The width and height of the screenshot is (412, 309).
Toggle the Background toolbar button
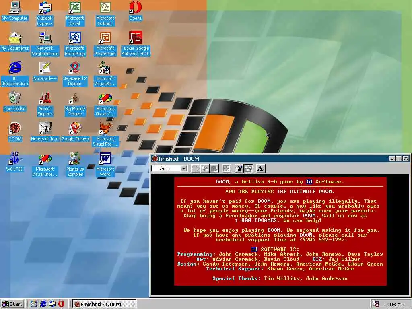(x=248, y=169)
